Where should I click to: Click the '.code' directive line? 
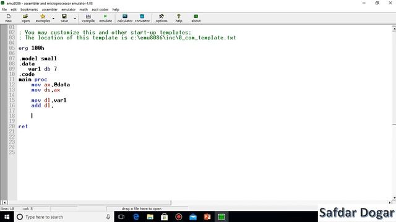[x=27, y=74]
